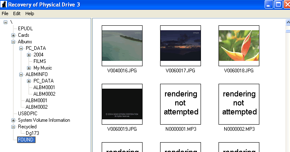Click the application icon in the title bar
The image size is (290, 152).
coord(4,4)
